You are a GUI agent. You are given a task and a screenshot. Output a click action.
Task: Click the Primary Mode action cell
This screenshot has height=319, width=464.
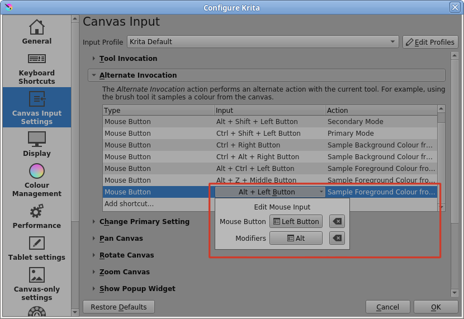[x=381, y=134]
